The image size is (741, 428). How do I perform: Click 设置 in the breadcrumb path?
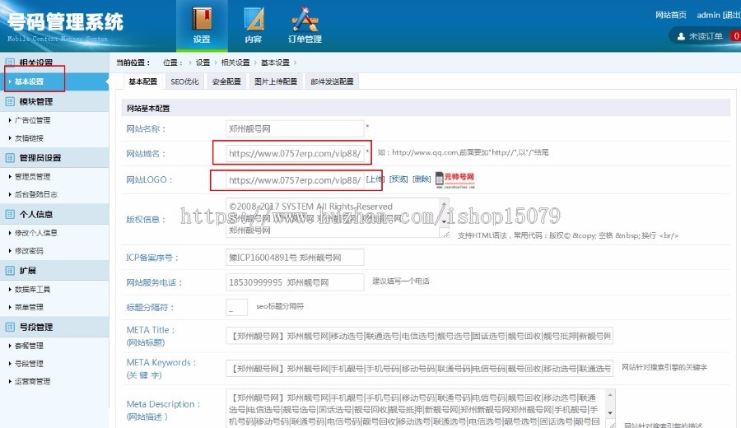click(x=203, y=63)
